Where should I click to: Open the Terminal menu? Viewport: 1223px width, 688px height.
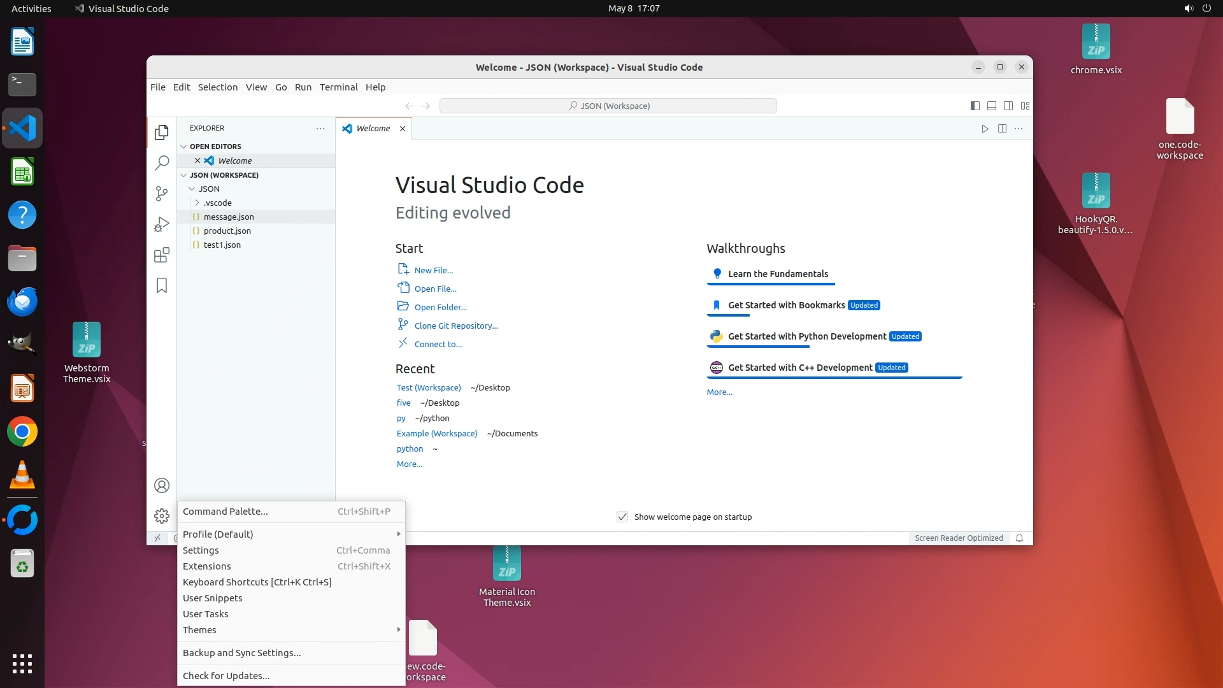pos(338,87)
